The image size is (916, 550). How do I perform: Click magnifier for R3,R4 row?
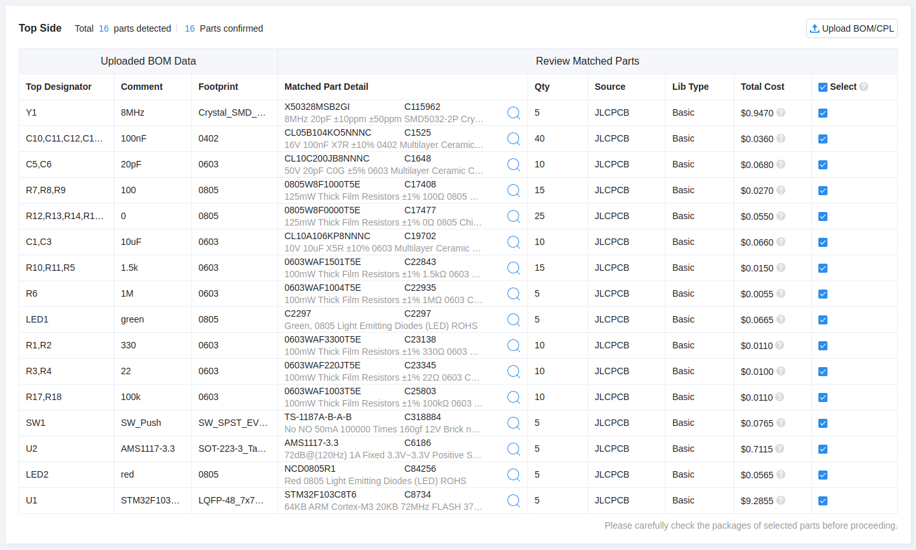point(514,372)
